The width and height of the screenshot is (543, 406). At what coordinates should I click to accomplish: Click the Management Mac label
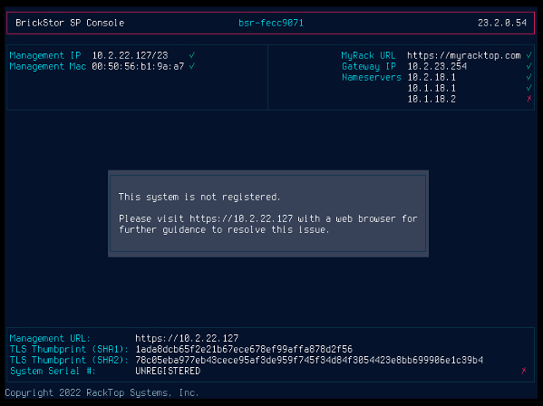(48, 66)
